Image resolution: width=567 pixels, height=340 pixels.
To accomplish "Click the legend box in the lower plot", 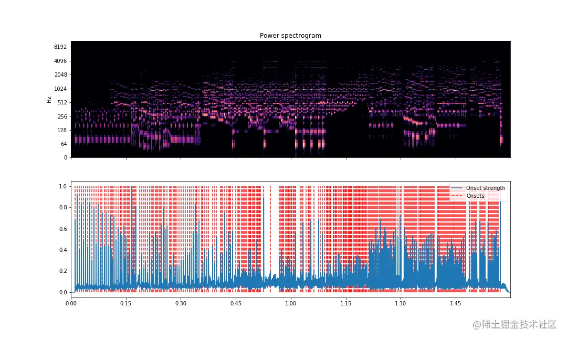I will 478,191.
